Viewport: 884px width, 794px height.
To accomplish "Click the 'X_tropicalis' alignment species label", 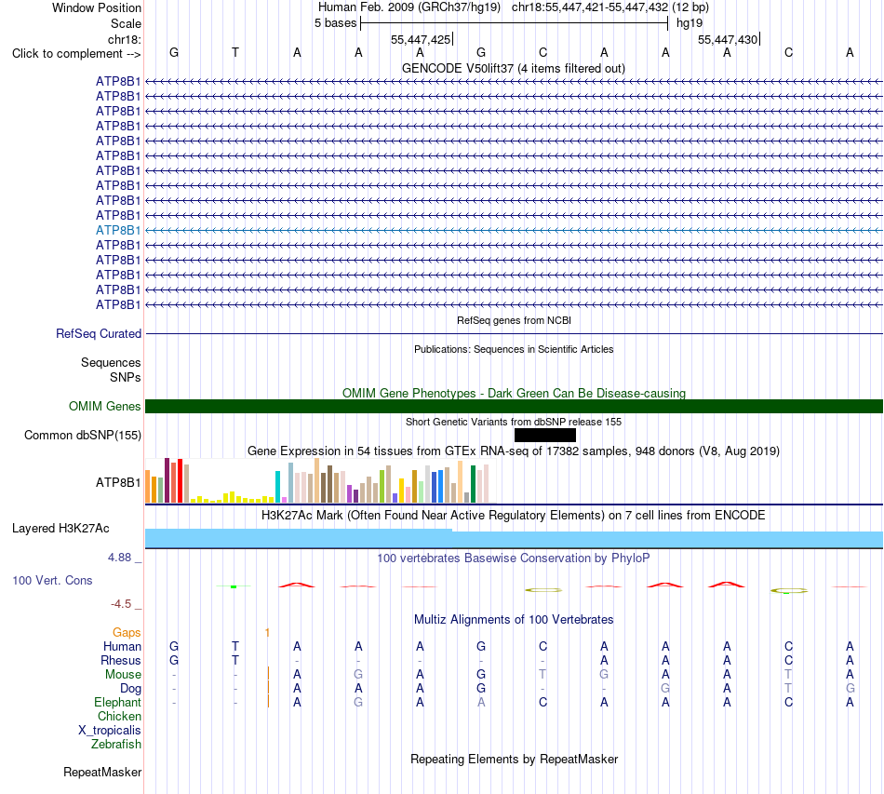I will click(x=110, y=731).
